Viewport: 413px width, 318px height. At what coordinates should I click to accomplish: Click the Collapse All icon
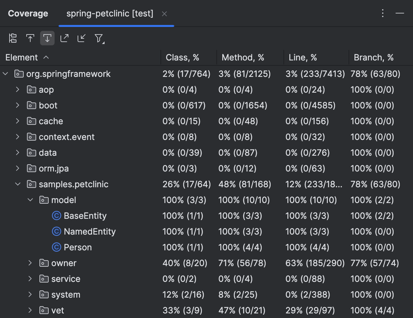(x=82, y=38)
